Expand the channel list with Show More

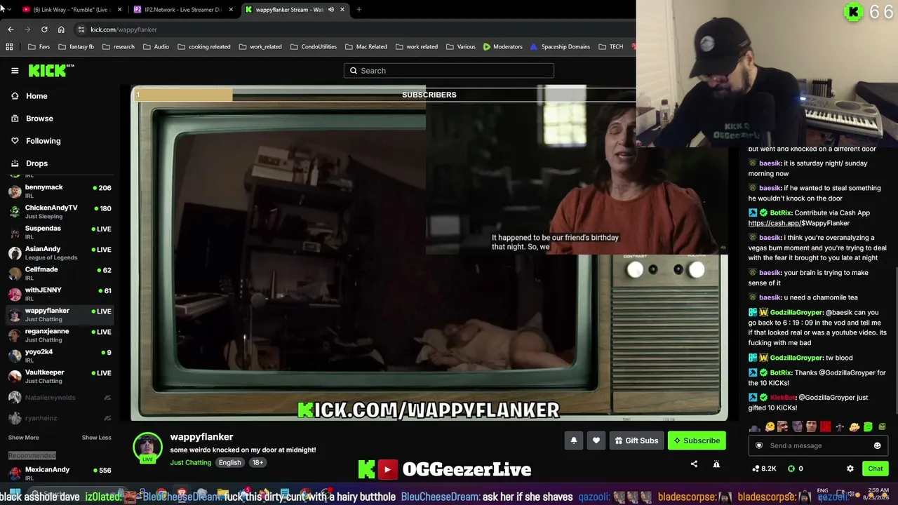coord(23,438)
